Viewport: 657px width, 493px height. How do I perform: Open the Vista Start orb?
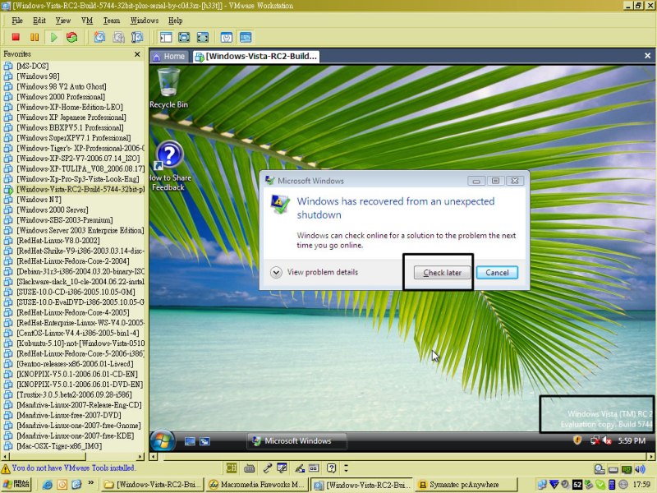pos(163,440)
